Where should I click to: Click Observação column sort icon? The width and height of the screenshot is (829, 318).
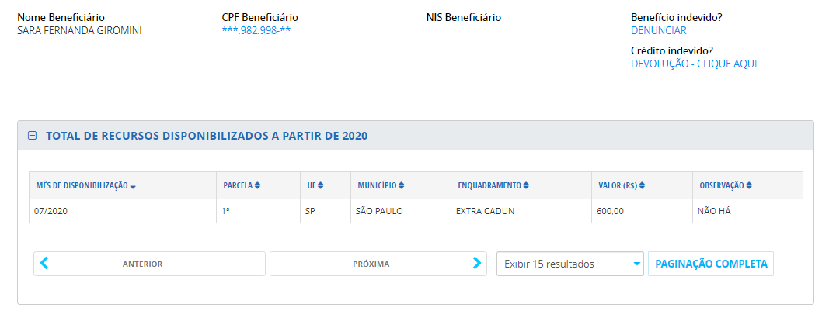pyautogui.click(x=748, y=185)
